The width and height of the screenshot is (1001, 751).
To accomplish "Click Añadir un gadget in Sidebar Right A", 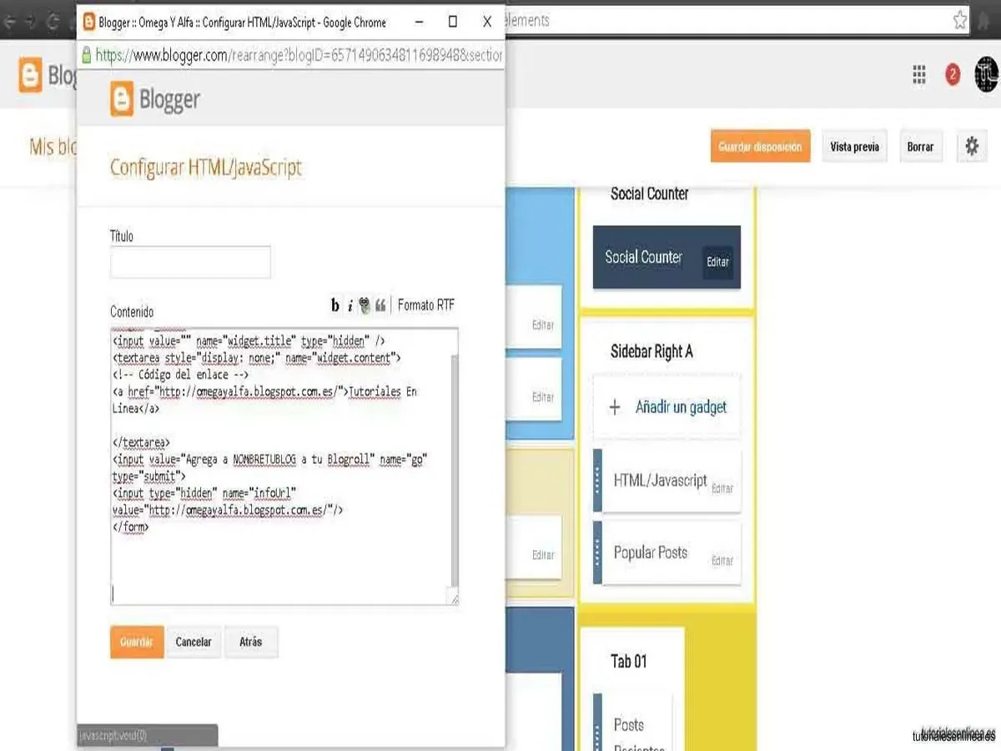I will [x=681, y=407].
